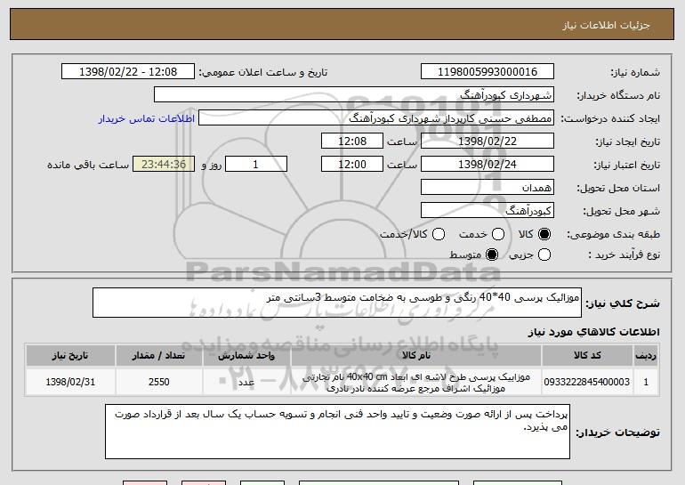Image resolution: width=685 pixels, height=485 pixels.
Task: Click the شرح کلی نیاز label
Action: pyautogui.click(x=623, y=303)
